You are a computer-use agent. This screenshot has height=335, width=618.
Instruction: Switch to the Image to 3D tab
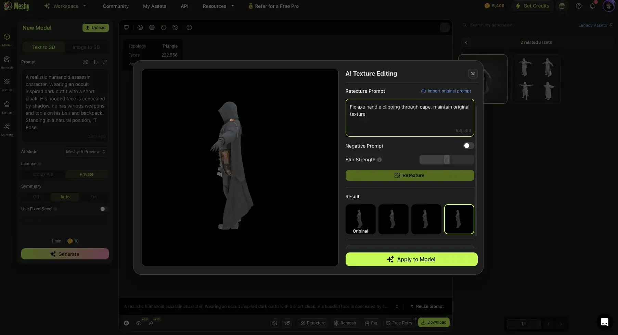point(86,47)
